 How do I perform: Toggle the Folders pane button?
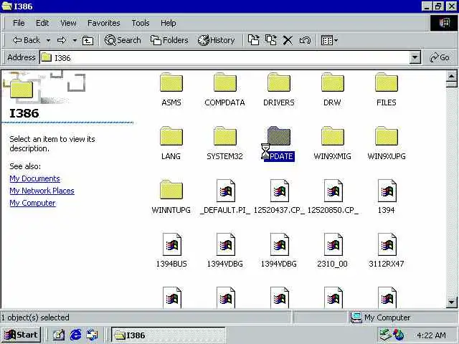coord(169,40)
